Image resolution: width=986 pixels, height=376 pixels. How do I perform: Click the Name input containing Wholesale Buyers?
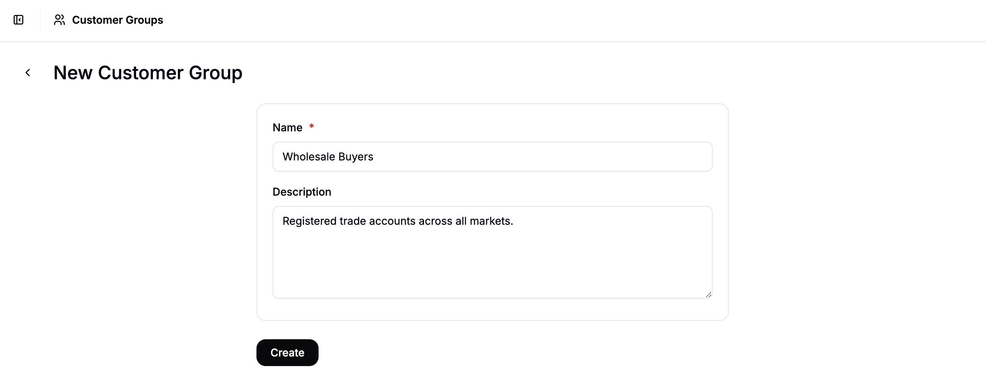pos(492,156)
